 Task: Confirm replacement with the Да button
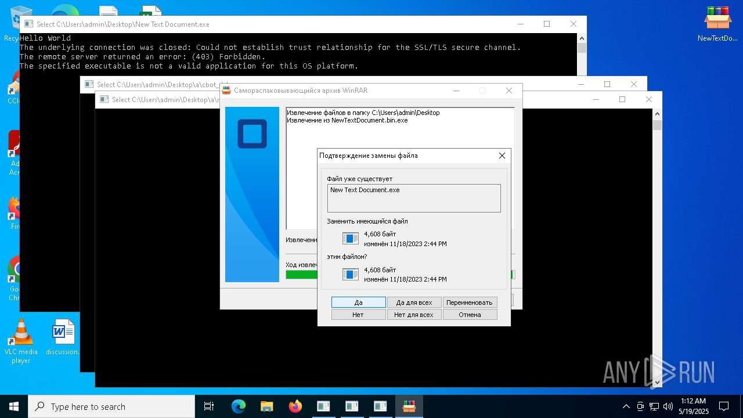pyautogui.click(x=358, y=302)
